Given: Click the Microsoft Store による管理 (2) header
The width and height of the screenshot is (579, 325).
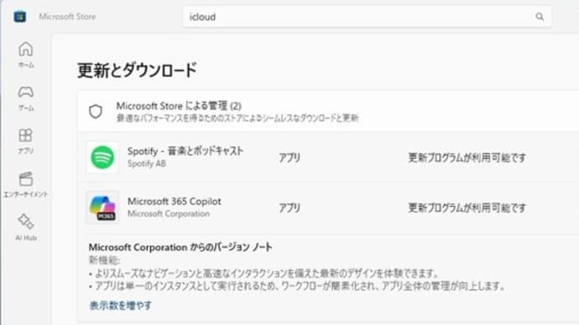Looking at the screenshot, I should point(179,106).
